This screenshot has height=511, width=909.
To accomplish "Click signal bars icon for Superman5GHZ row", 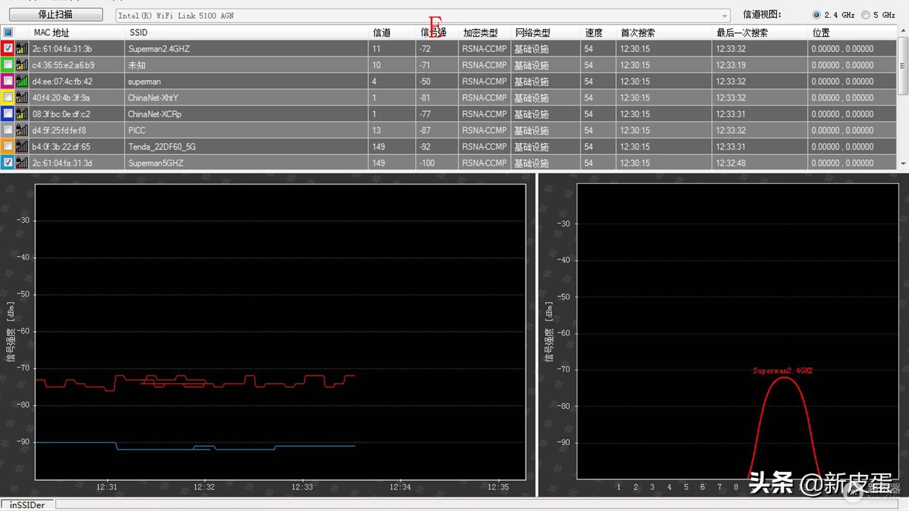I will [x=22, y=163].
